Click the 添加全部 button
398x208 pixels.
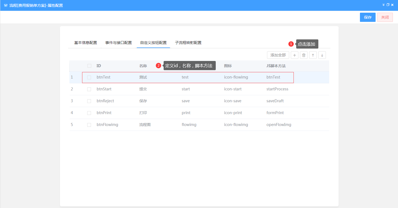[x=278, y=55]
